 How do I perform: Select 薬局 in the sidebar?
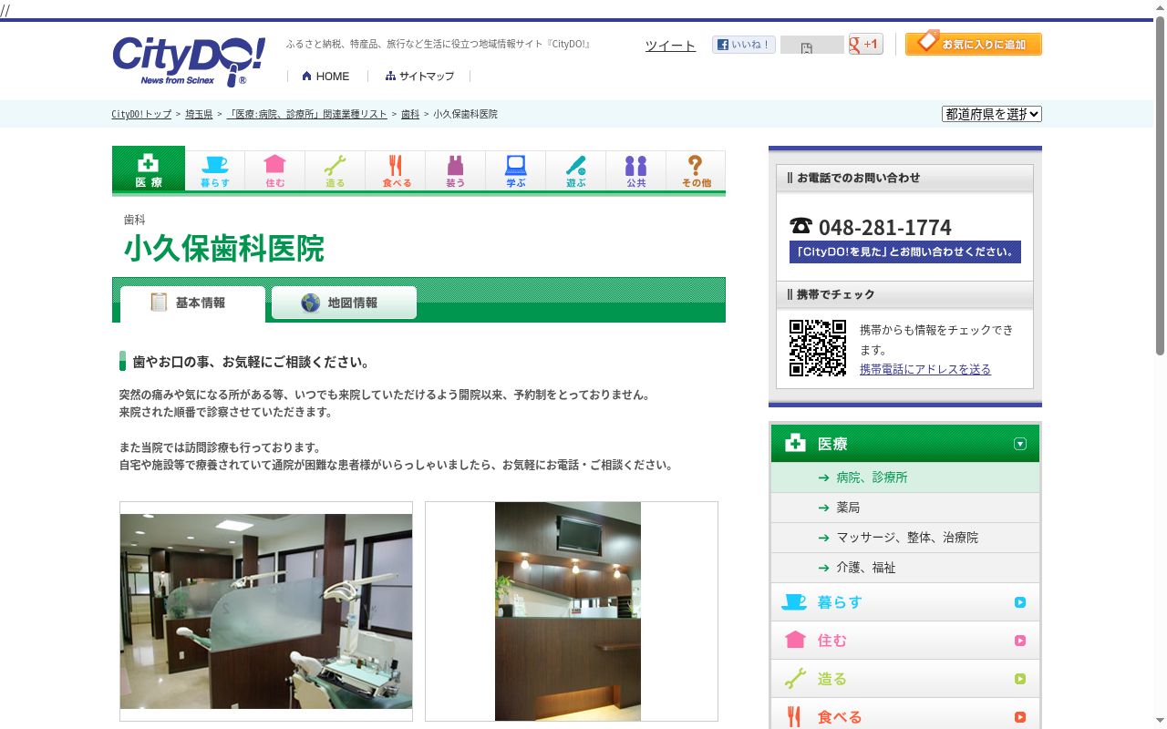pos(905,508)
